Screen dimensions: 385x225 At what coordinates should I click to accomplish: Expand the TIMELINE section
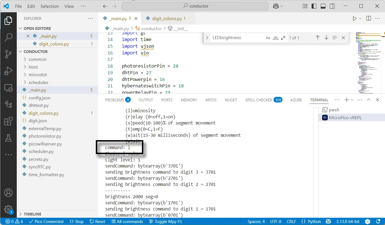pos(57,214)
